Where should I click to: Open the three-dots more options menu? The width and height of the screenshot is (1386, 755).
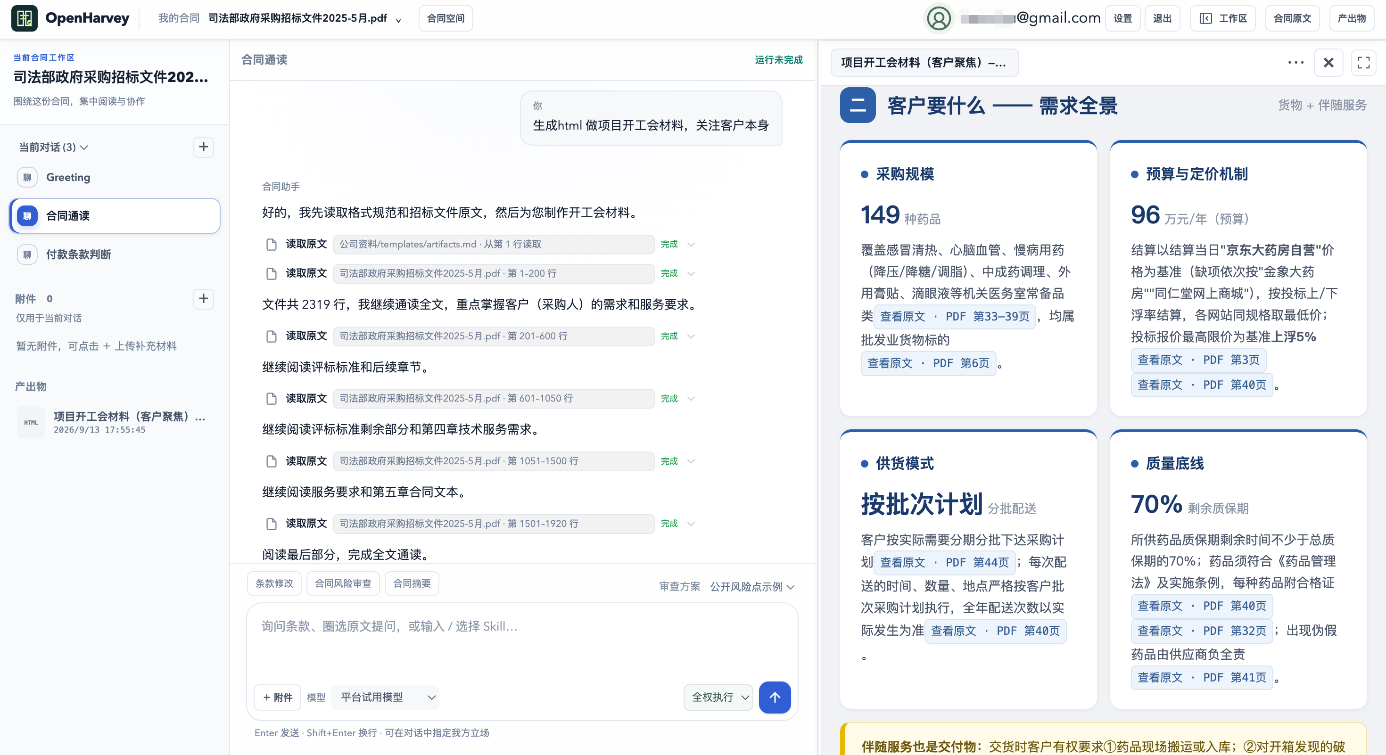coord(1295,62)
